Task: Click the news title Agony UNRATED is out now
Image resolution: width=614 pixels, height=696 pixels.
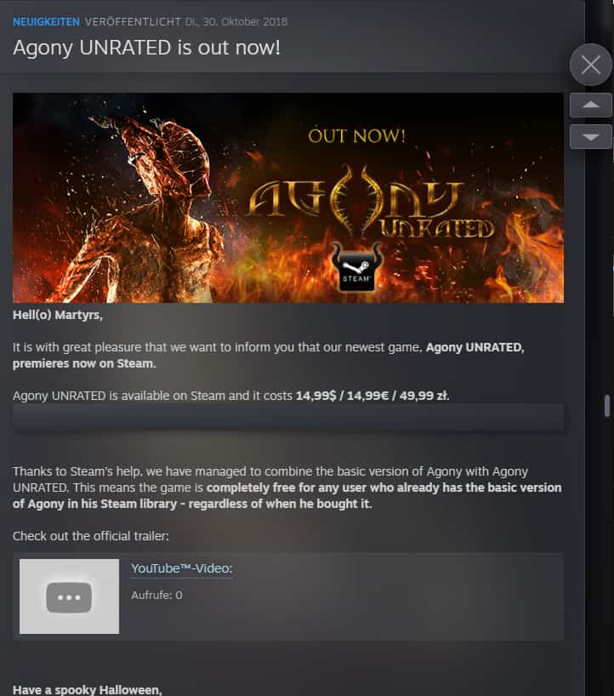Action: coord(146,48)
